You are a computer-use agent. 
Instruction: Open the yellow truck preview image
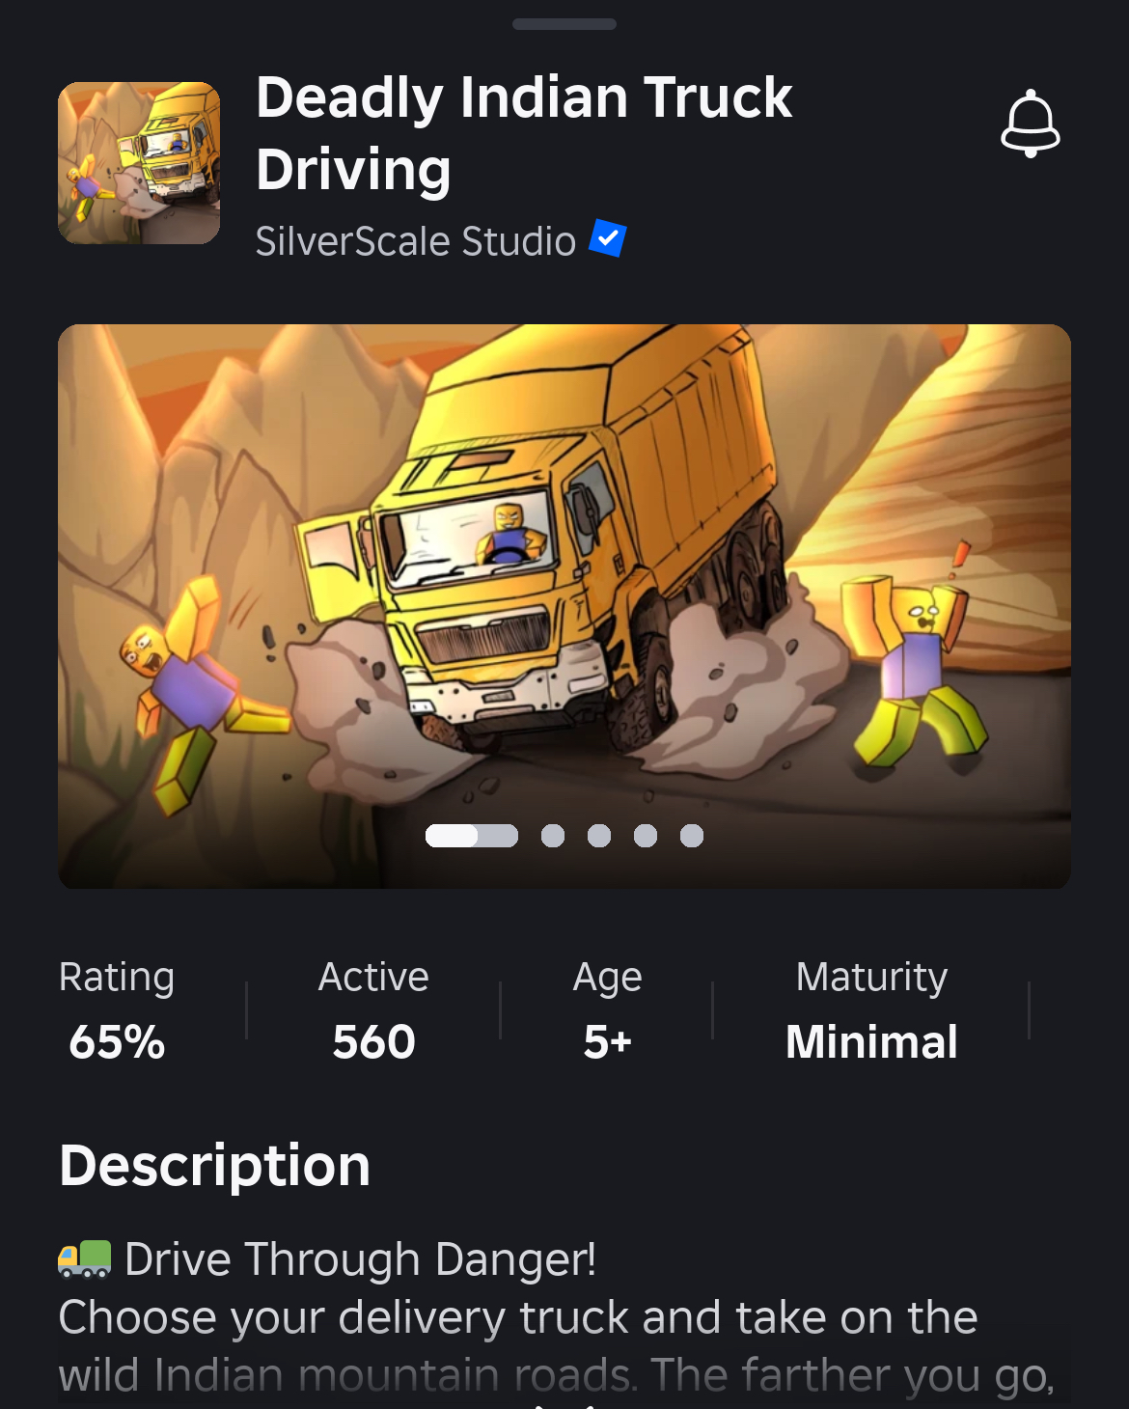pyautogui.click(x=564, y=606)
